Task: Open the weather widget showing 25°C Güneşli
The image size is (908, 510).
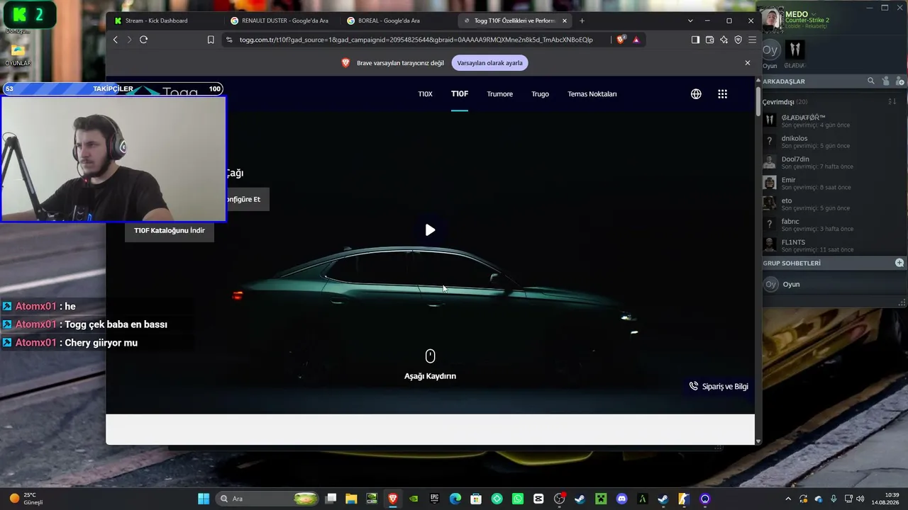Action: (26, 499)
